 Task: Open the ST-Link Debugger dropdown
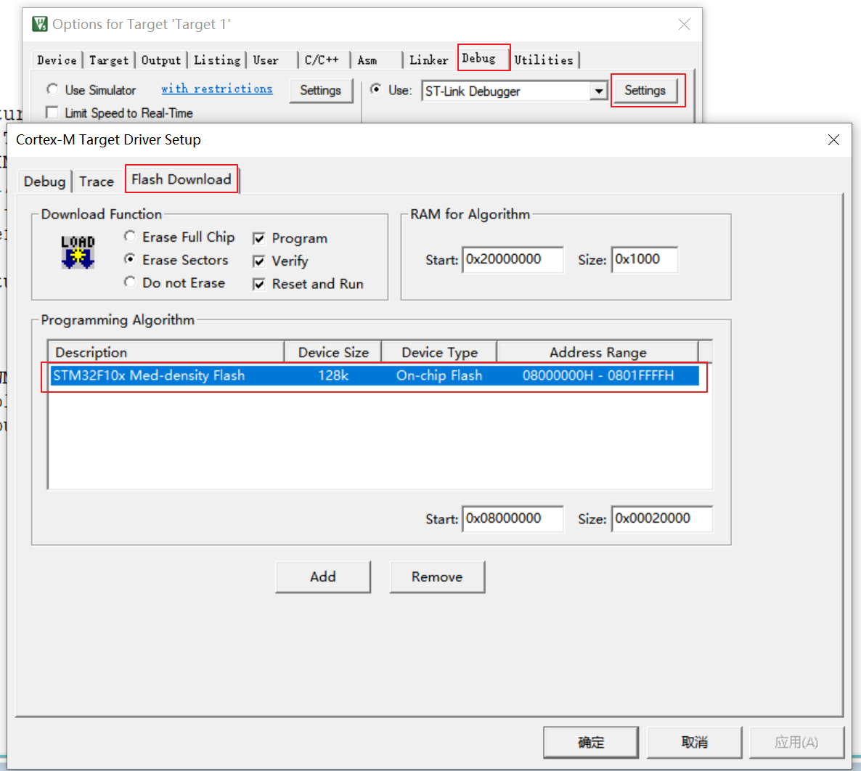click(598, 91)
